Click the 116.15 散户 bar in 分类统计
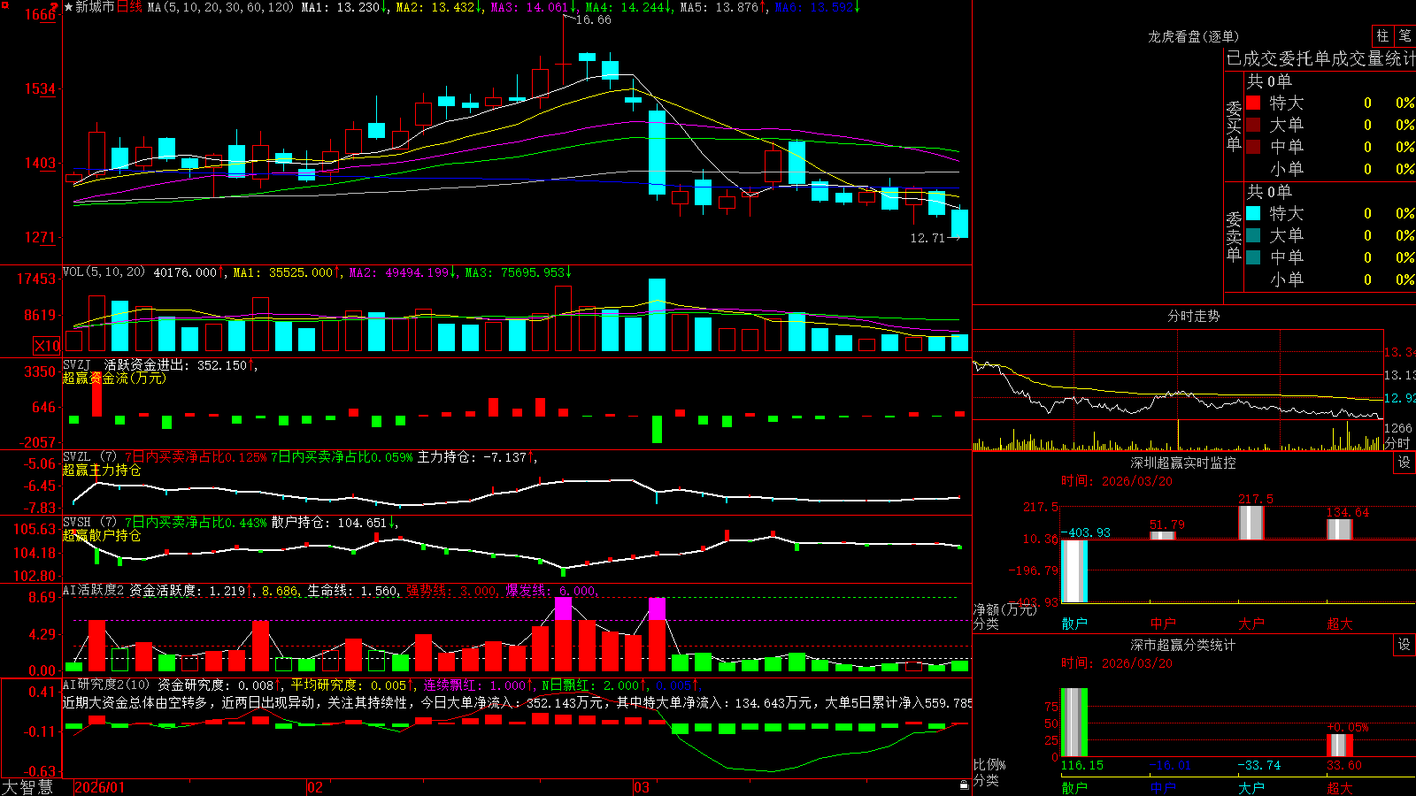Screen dimensions: 1416x796 point(1074,723)
